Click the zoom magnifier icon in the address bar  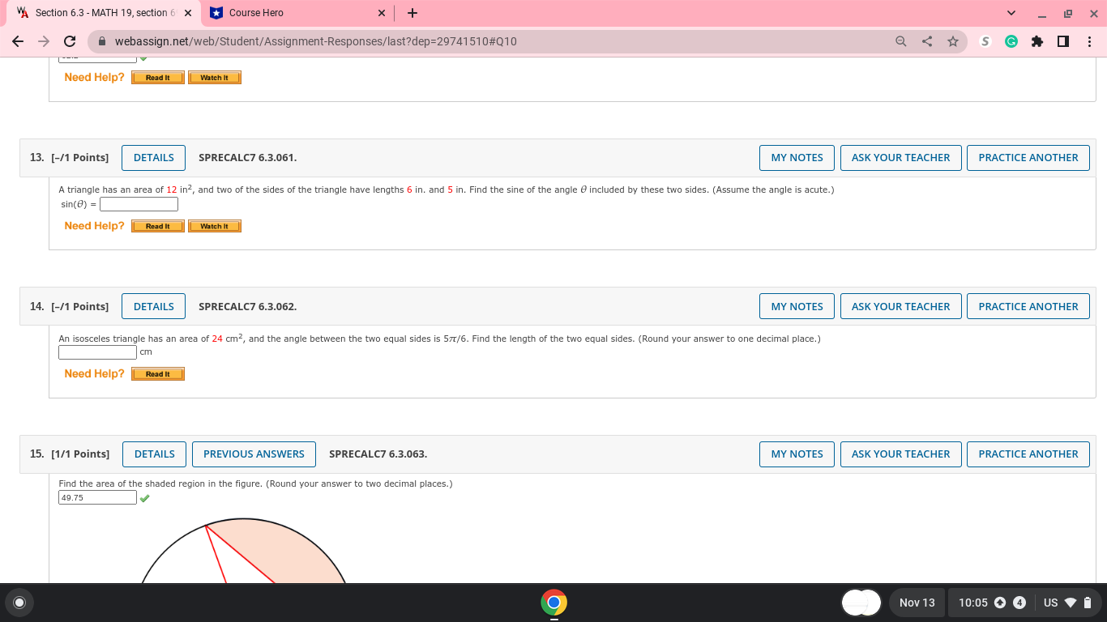point(900,40)
